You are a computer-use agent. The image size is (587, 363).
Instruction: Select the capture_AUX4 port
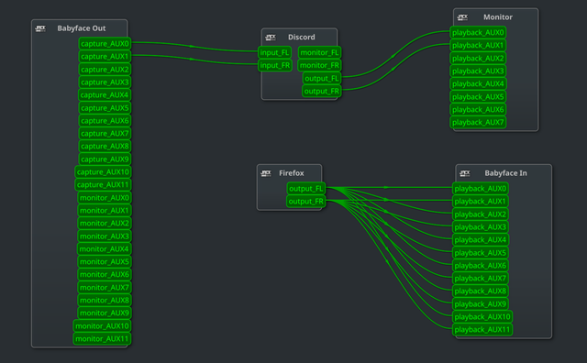point(105,95)
